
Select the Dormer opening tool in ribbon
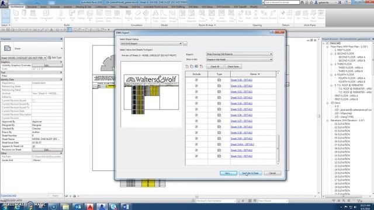pos(272,15)
